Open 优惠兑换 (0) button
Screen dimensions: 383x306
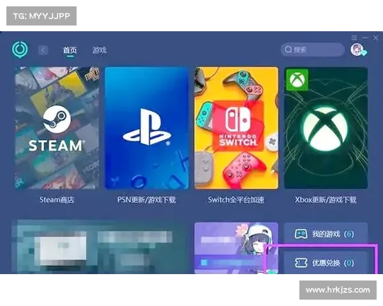326,263
